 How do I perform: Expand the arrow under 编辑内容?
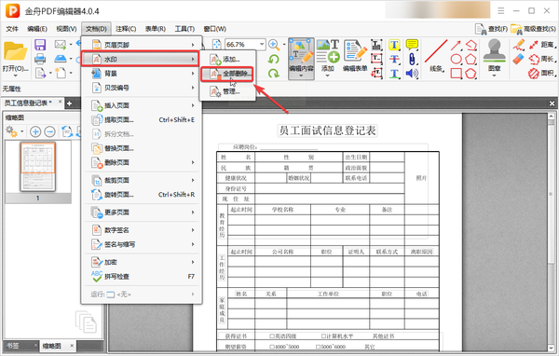coord(301,75)
